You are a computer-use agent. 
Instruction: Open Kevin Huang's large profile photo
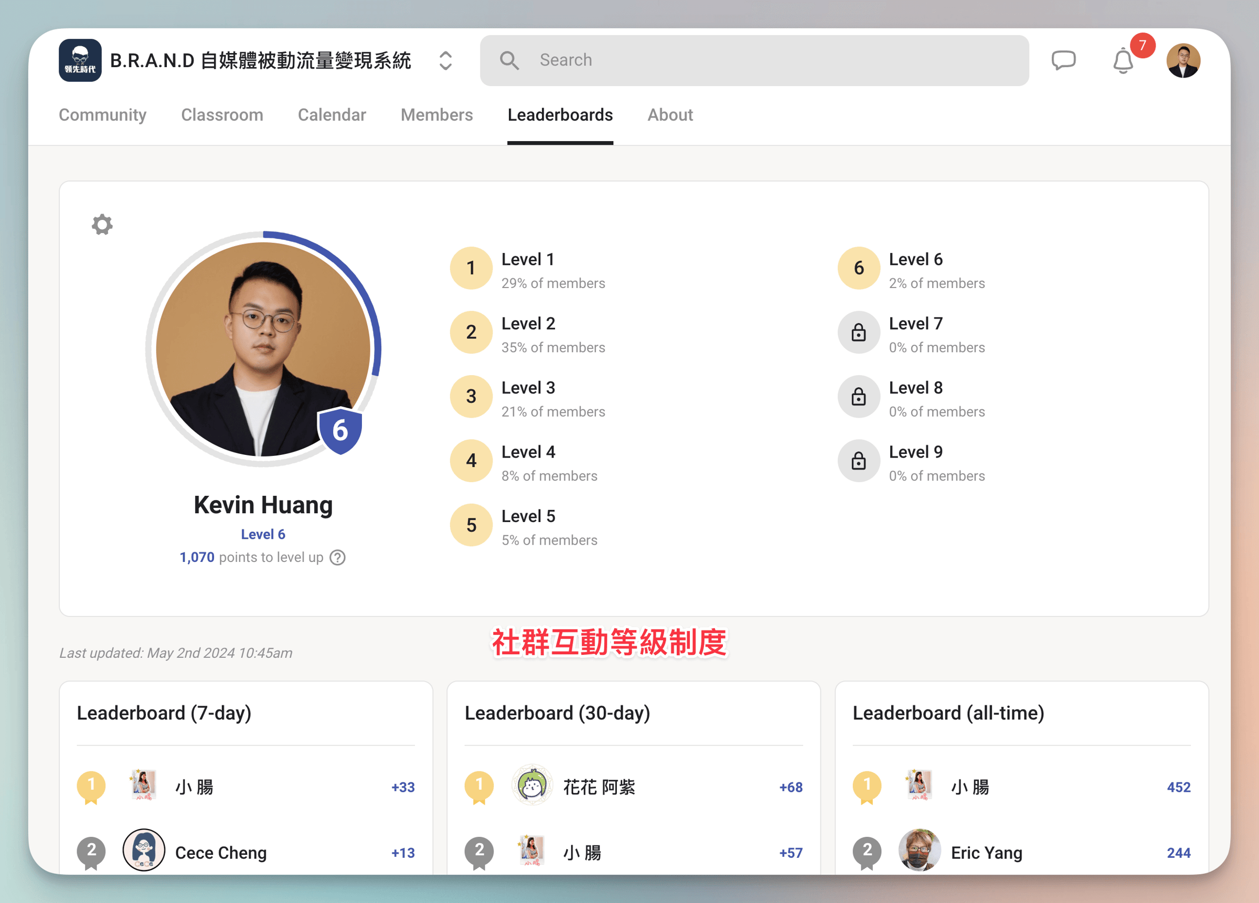click(263, 349)
